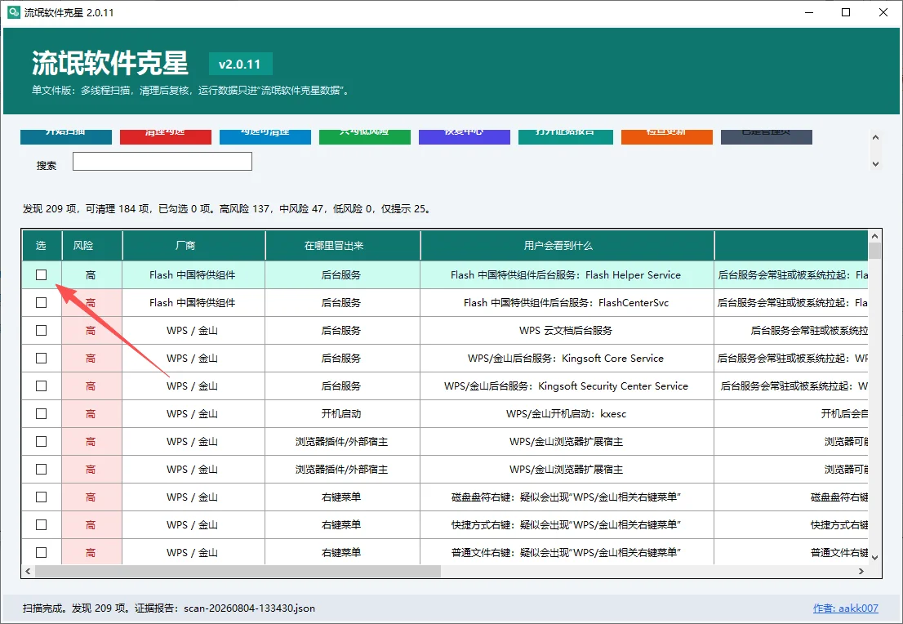Minimize the 流氓软件克星 window
Image resolution: width=903 pixels, height=624 pixels.
pyautogui.click(x=809, y=12)
